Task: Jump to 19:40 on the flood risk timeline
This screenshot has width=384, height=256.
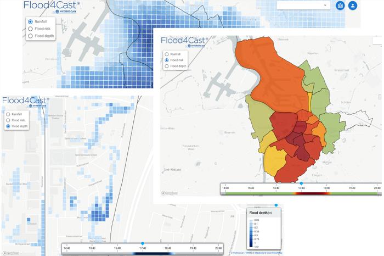Action: [x=352, y=188]
